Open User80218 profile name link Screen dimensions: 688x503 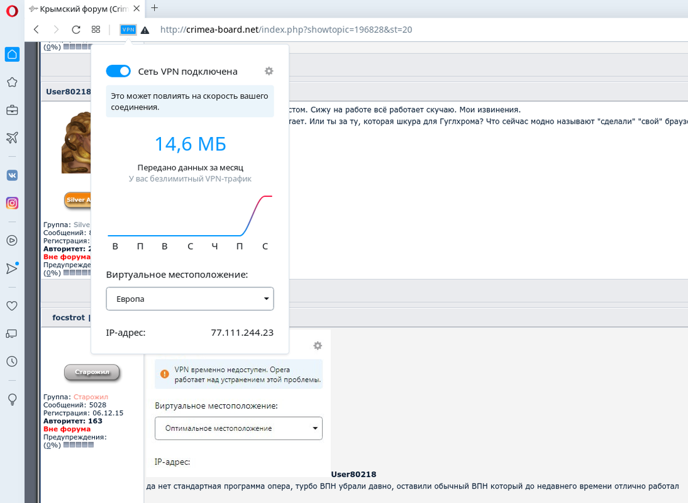tap(69, 92)
